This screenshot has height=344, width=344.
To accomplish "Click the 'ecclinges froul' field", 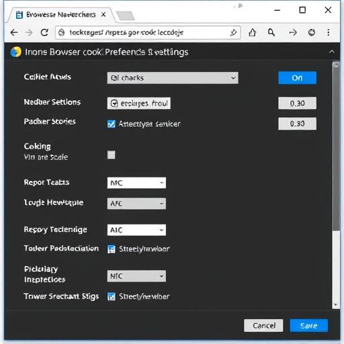I will 139,103.
